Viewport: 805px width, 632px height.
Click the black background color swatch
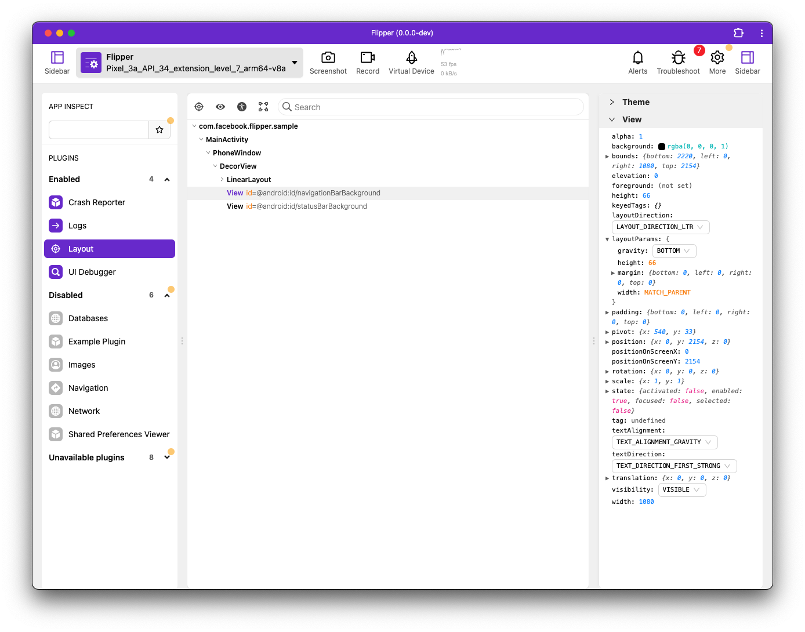(x=662, y=147)
